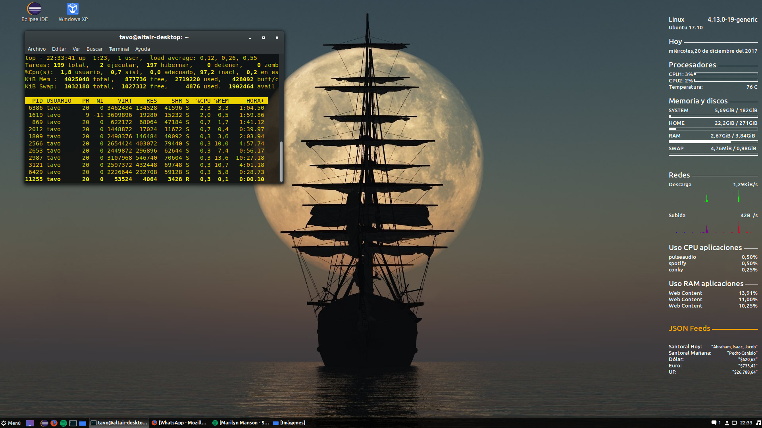Image resolution: width=762 pixels, height=428 pixels.
Task: Click the show desktop panel icon
Action: click(30, 423)
